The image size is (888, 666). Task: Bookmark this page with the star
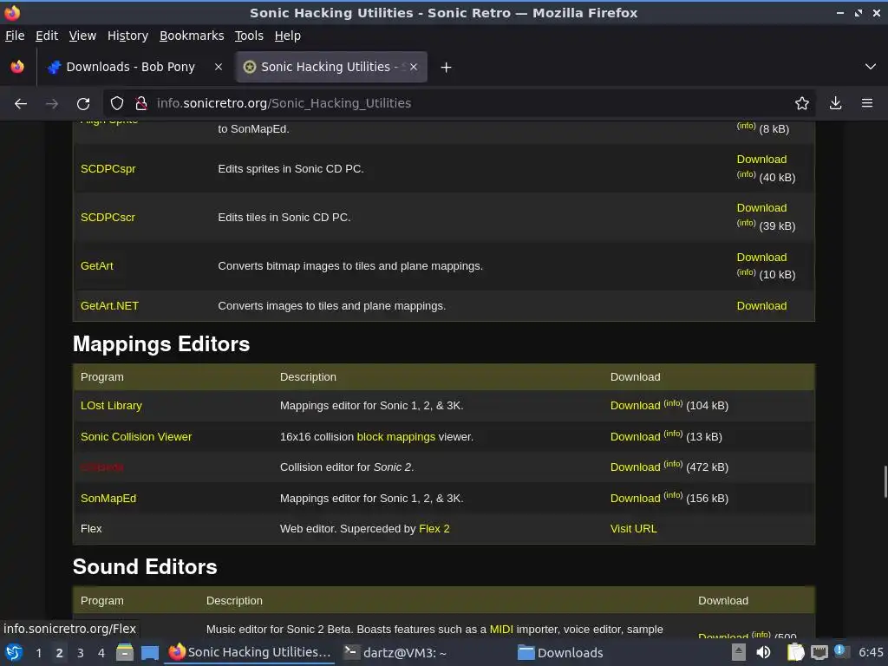pos(802,103)
